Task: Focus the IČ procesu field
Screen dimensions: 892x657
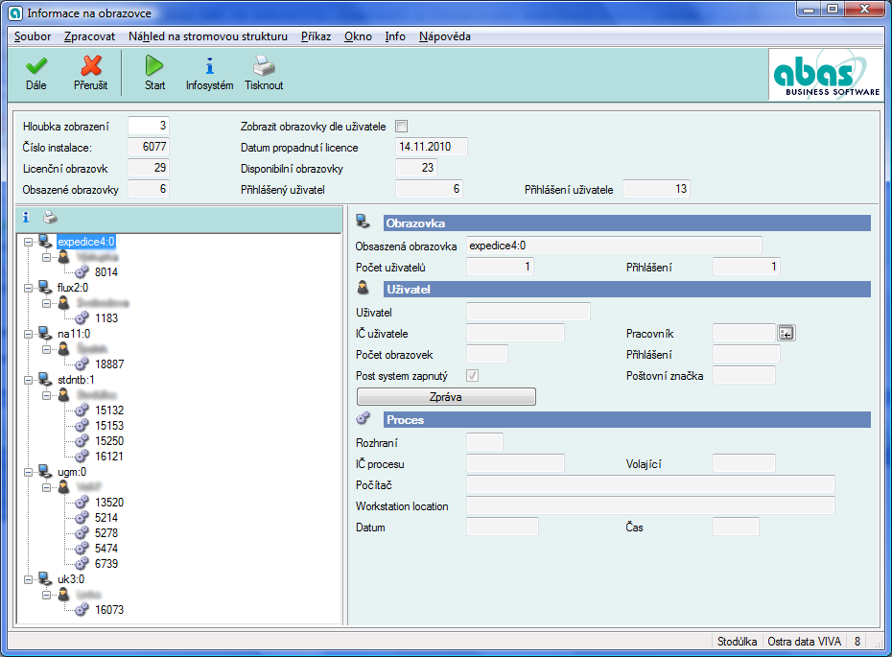Action: click(x=515, y=463)
